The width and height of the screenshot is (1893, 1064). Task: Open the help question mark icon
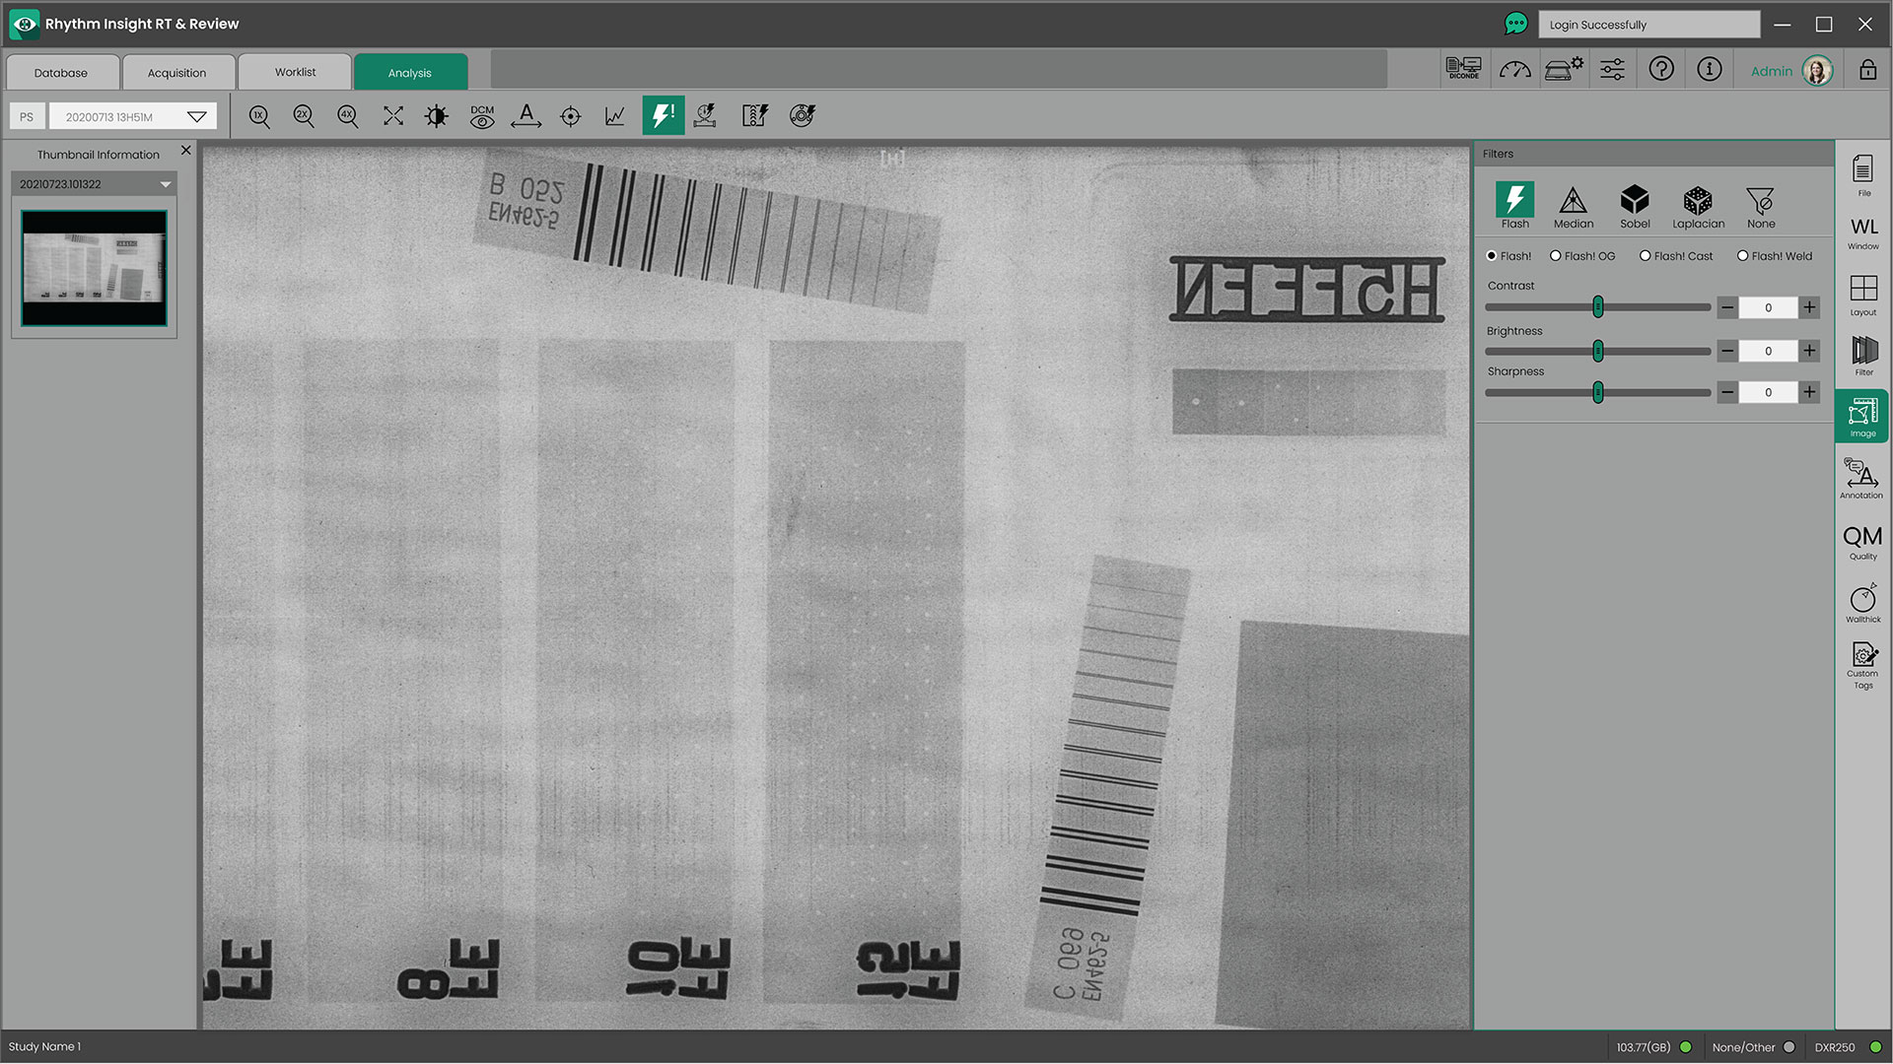[x=1661, y=69]
